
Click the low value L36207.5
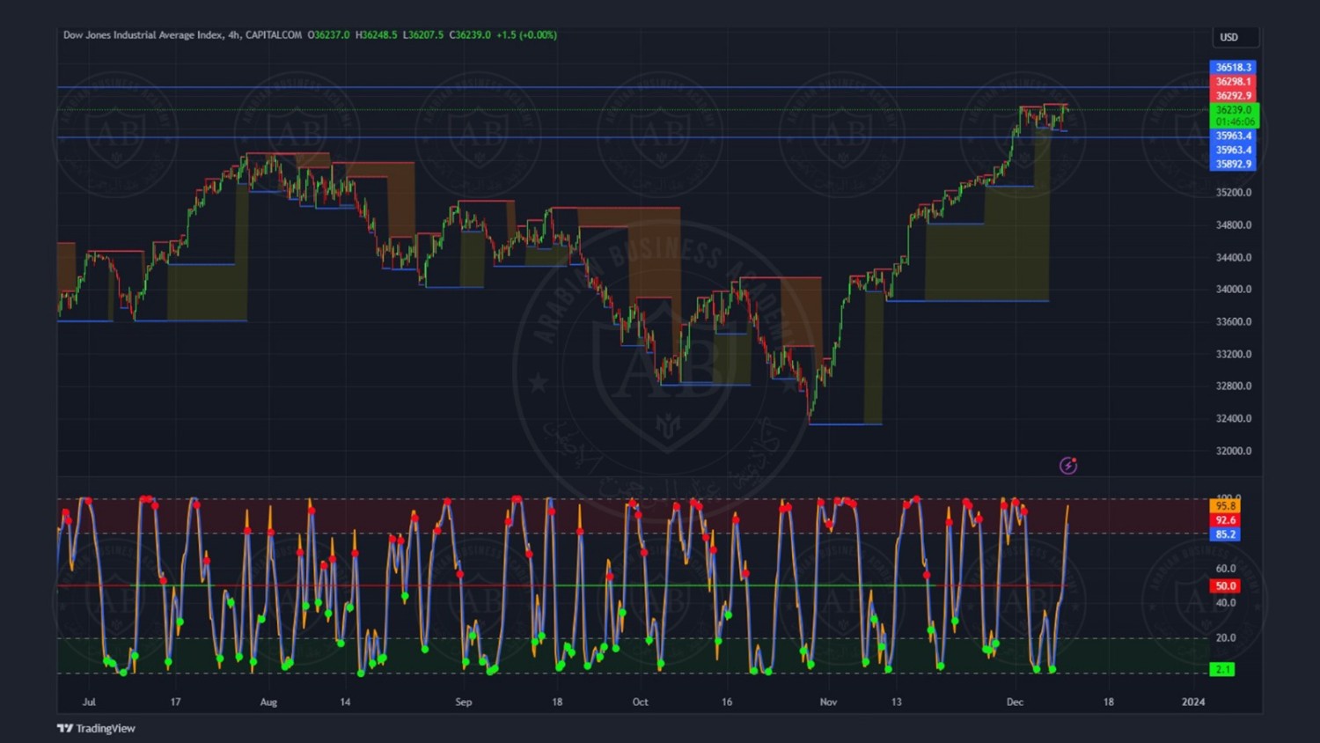(423, 35)
